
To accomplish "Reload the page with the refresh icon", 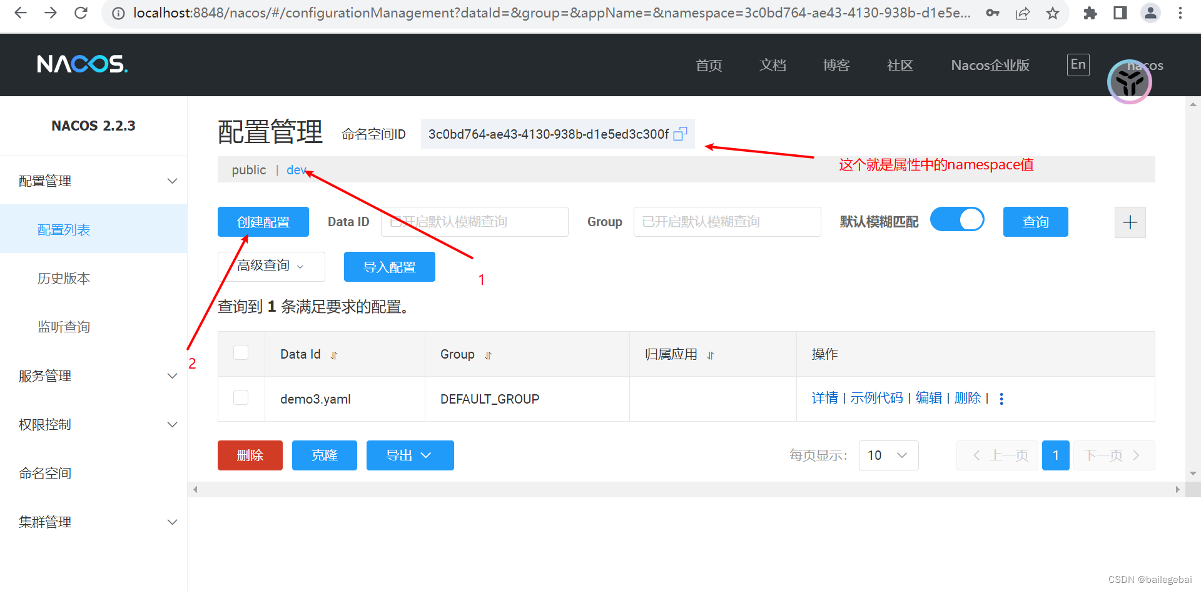I will pos(81,12).
